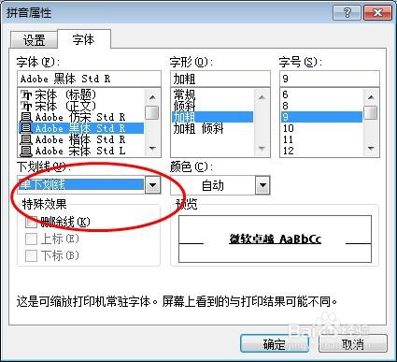Image resolution: width=397 pixels, height=362 pixels.
Task: Click the font style field 加粗
Action: click(220, 79)
